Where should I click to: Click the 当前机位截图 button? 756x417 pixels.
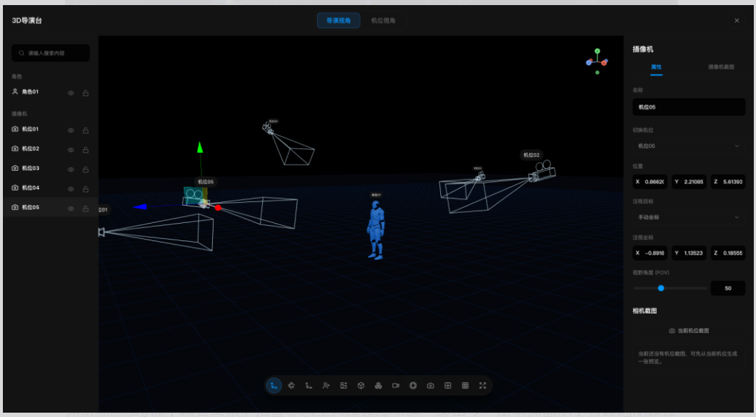click(689, 331)
